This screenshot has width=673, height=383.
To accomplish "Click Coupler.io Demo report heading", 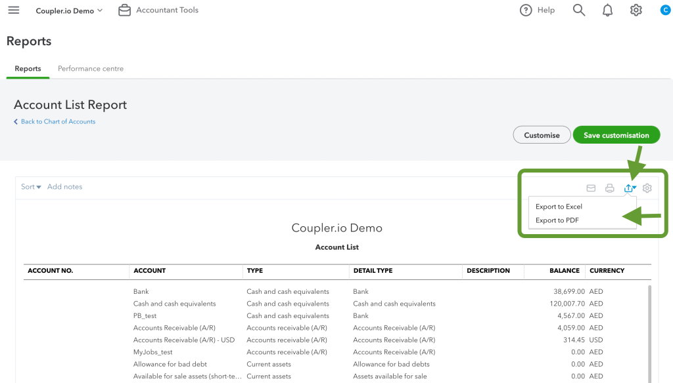I will click(x=337, y=228).
